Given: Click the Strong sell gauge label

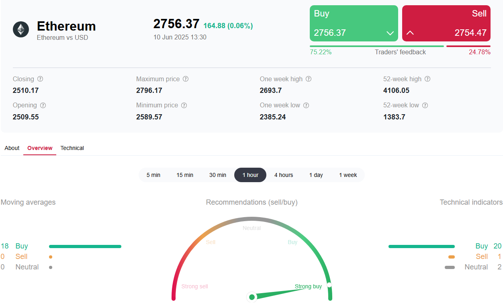Looking at the screenshot, I should pyautogui.click(x=195, y=287).
